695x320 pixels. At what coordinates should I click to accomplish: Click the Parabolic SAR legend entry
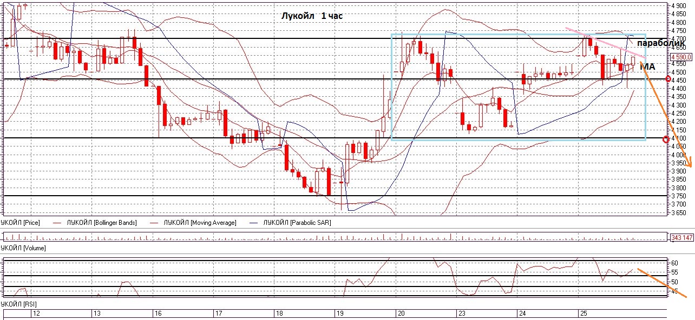[297, 223]
